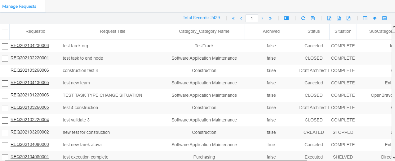Open request REQ202104080003 link
The width and height of the screenshot is (395, 161).
(30, 145)
